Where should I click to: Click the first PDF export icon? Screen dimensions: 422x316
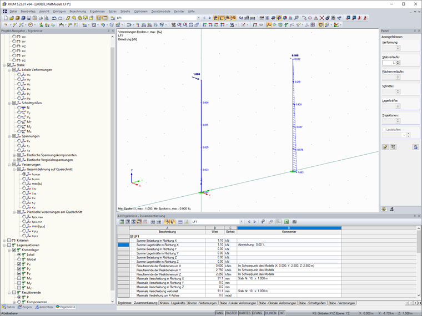point(360,18)
